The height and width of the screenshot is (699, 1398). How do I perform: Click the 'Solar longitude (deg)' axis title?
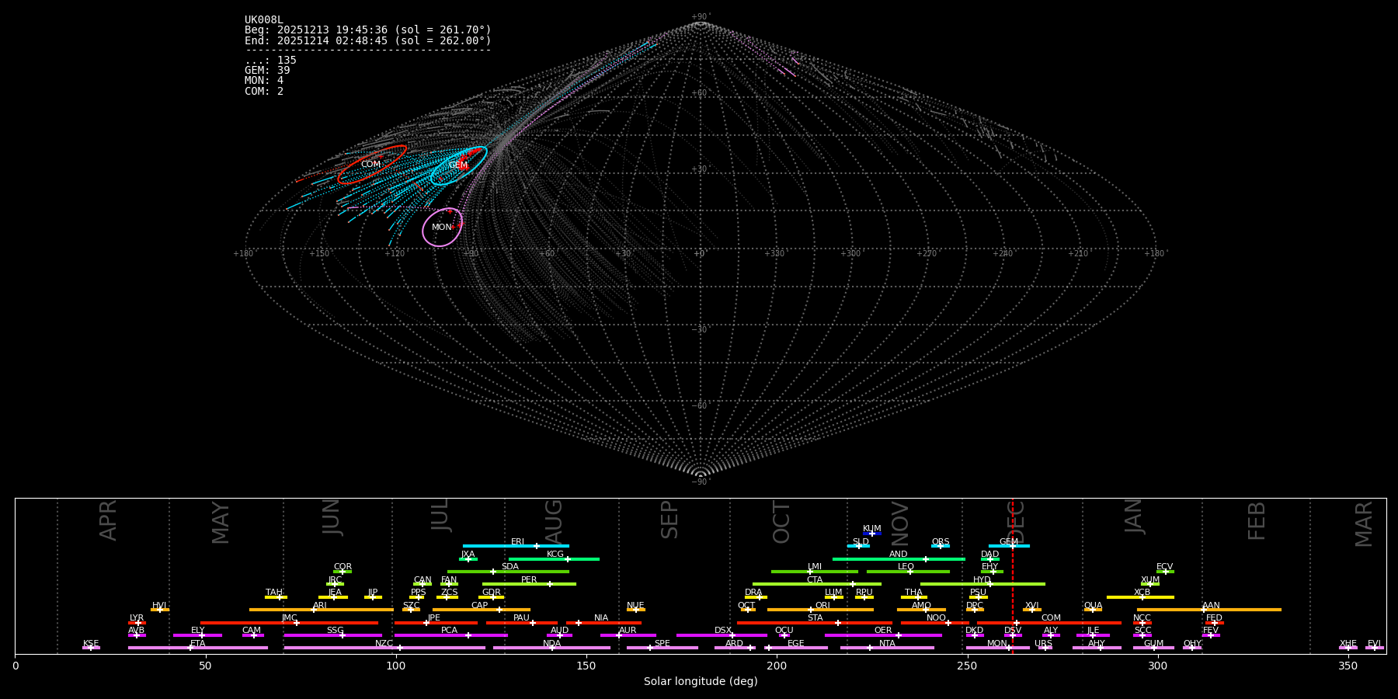point(701,682)
